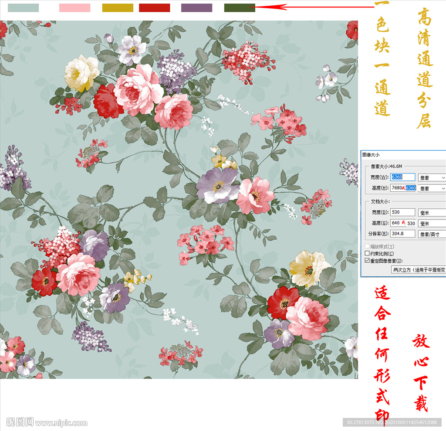Open the 两次立方 resample method dropdown
Screen dimensions: 446x431
pyautogui.click(x=418, y=270)
